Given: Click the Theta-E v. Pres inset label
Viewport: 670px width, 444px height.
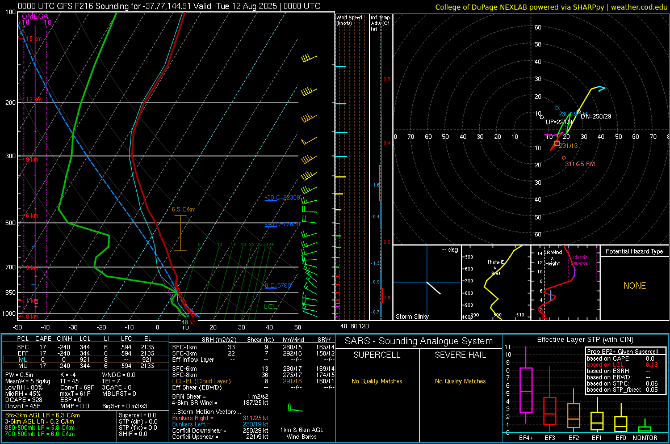Looking at the screenshot, I should [496, 267].
